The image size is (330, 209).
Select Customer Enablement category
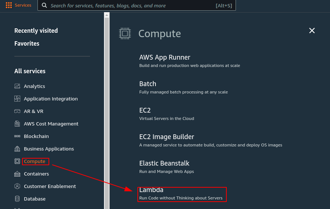click(x=50, y=186)
